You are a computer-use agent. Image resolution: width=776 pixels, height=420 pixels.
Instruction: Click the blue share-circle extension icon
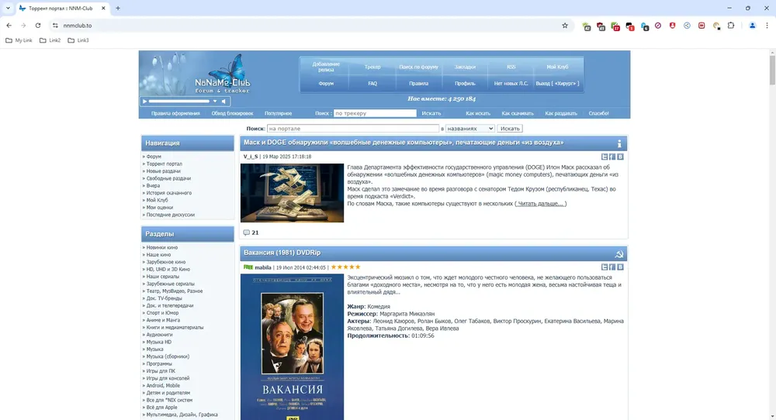click(x=687, y=26)
